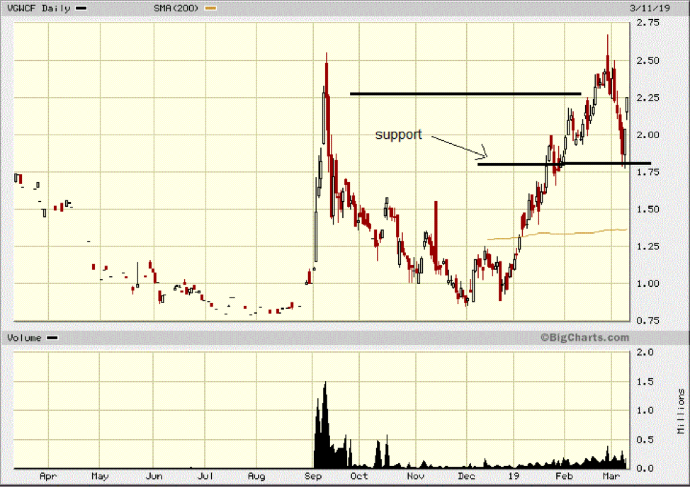Click the 0.0 volume axis label
Viewport: 690px width, 488px height.
point(645,469)
